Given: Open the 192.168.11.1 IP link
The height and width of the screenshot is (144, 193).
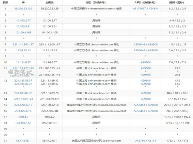Looking at the screenshot, I should (23, 123).
